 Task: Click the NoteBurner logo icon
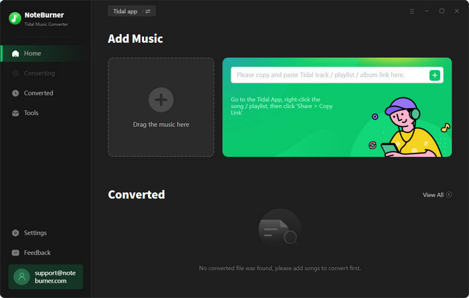pos(15,19)
